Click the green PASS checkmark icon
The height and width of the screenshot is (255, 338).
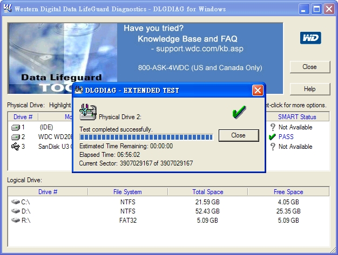click(x=272, y=136)
